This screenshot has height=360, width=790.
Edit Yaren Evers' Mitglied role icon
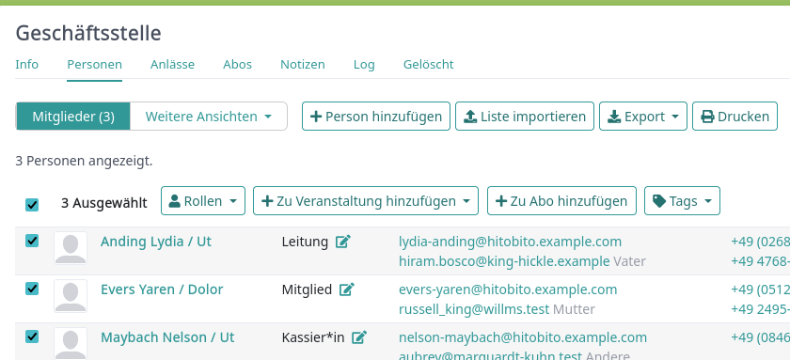tap(347, 290)
